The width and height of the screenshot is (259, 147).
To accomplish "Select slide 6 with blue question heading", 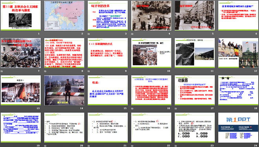I will pyautogui.click(x=238, y=16).
